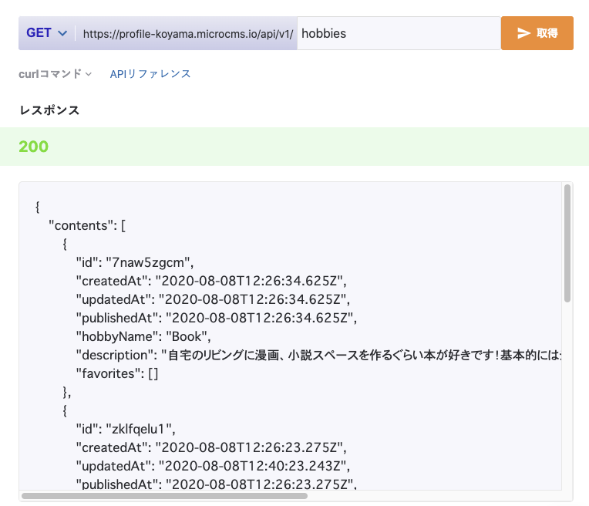589x506 pixels.
Task: Click the 200 status code
Action: pyautogui.click(x=34, y=147)
